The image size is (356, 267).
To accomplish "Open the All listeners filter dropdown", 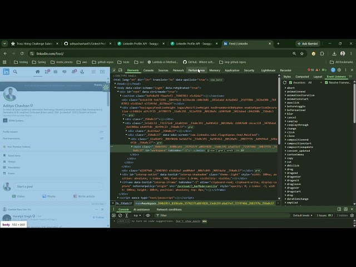I will click(x=315, y=83).
